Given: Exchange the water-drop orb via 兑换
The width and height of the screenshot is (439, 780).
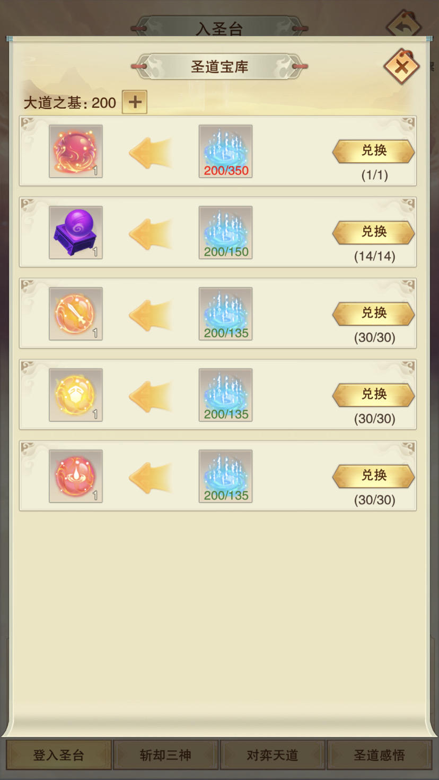Looking at the screenshot, I should (374, 475).
